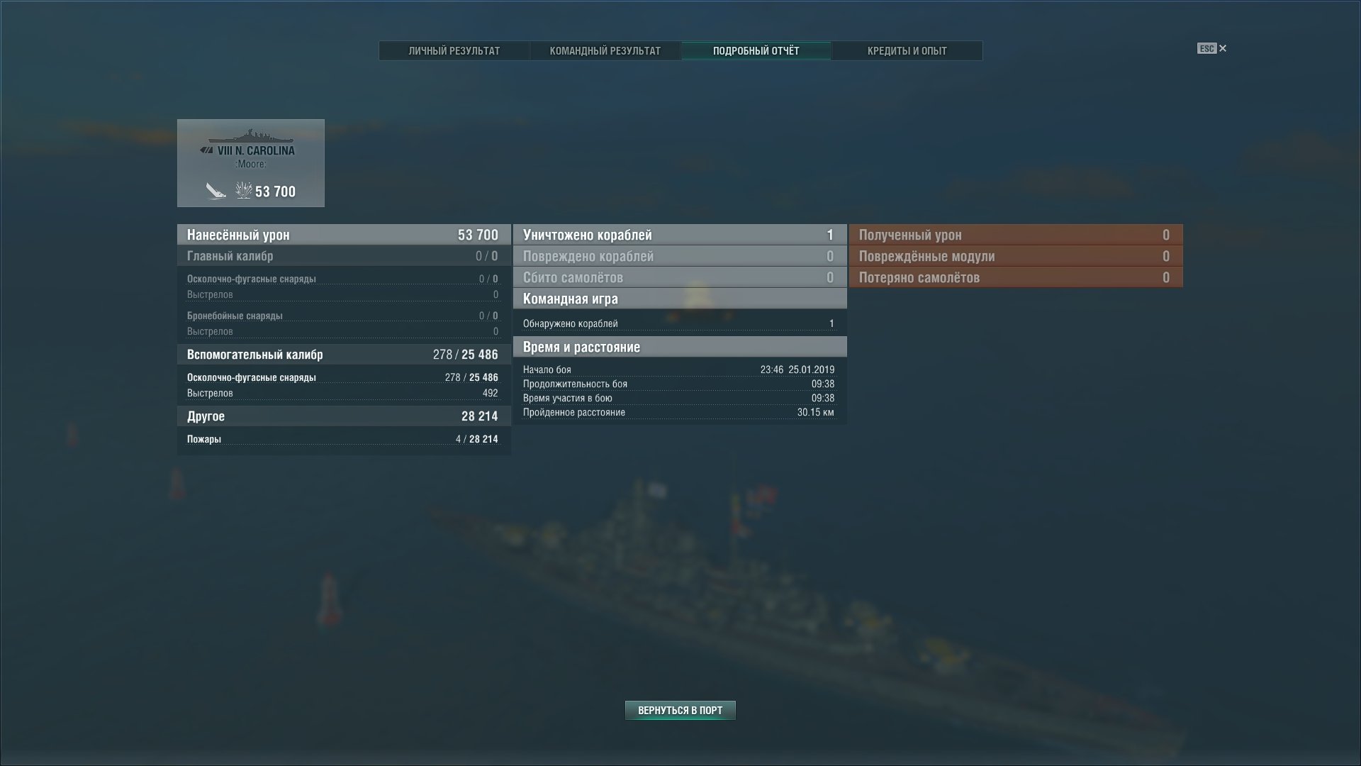Click the explosion damage icon near 53 700

point(243,190)
